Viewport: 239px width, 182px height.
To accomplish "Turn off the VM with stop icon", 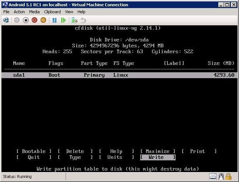I will 26,20.
